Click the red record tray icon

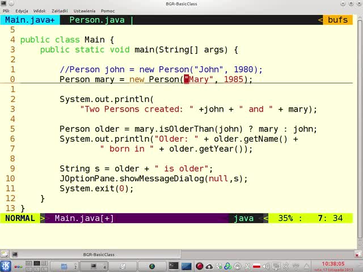click(200, 266)
